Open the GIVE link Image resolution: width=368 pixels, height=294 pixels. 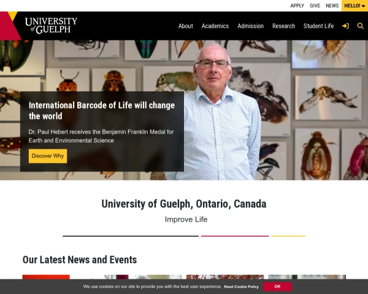pos(315,6)
